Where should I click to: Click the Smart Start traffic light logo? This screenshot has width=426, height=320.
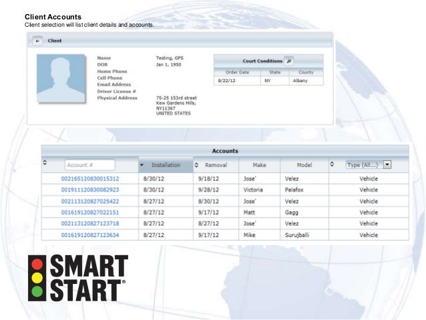coord(37,278)
